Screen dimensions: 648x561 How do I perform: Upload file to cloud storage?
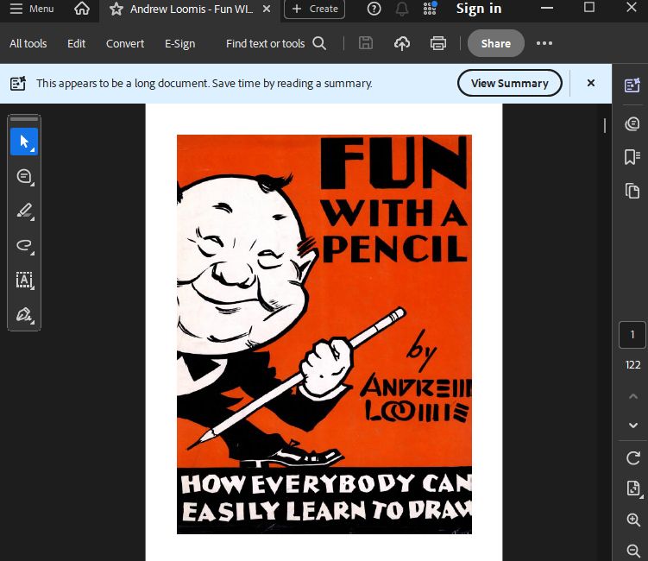[402, 43]
